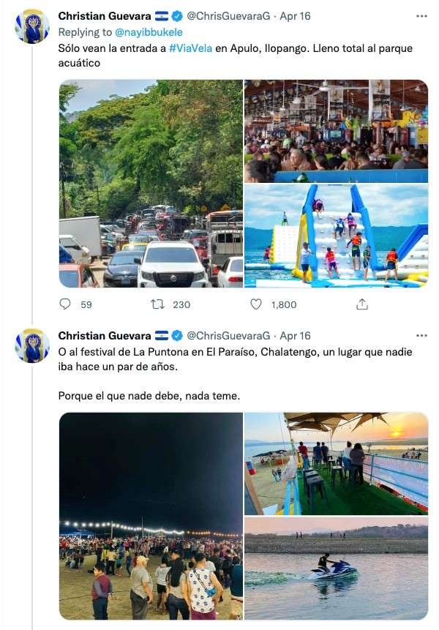Retweet the ViaVela Apulo tweet
439x630 pixels.
click(157, 304)
